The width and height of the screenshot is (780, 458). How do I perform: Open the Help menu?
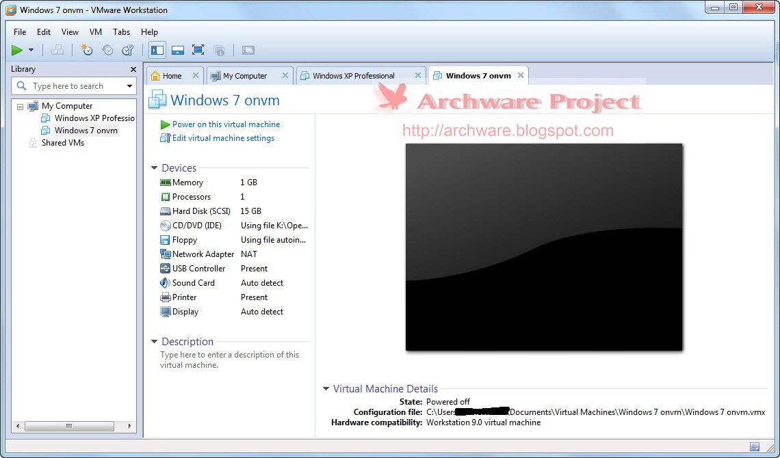pyautogui.click(x=149, y=32)
